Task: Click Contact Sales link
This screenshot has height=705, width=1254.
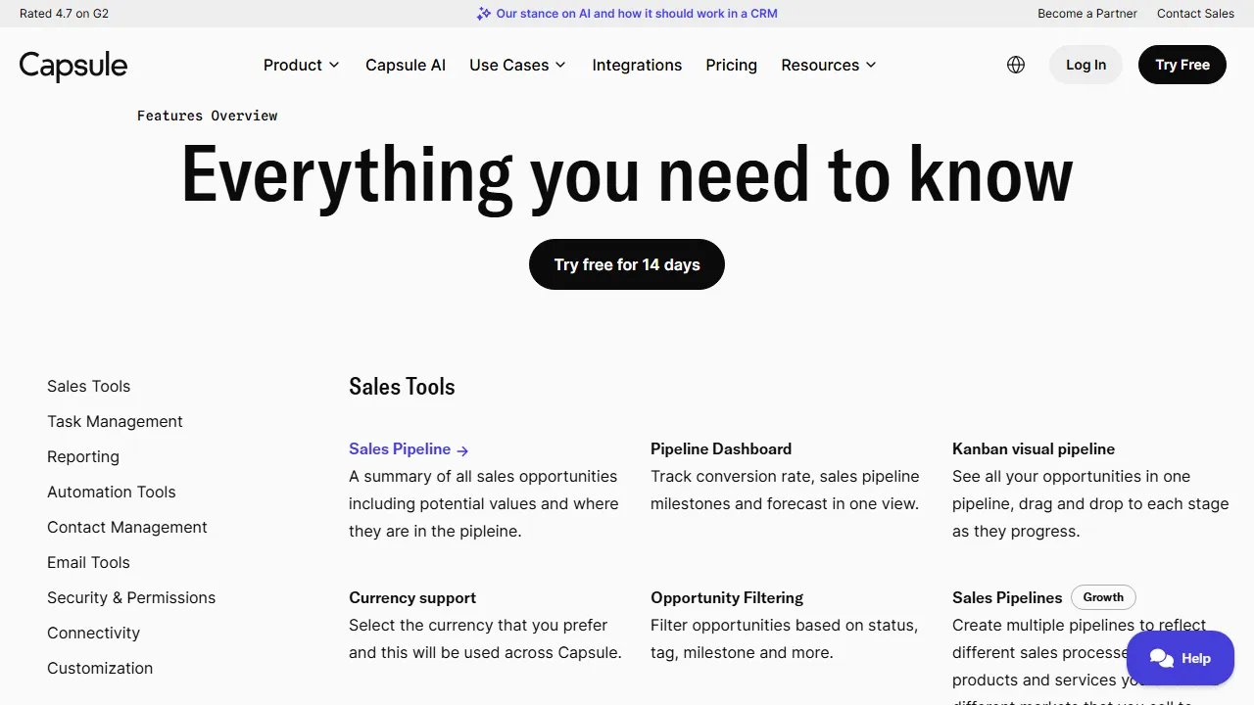Action: pyautogui.click(x=1195, y=14)
